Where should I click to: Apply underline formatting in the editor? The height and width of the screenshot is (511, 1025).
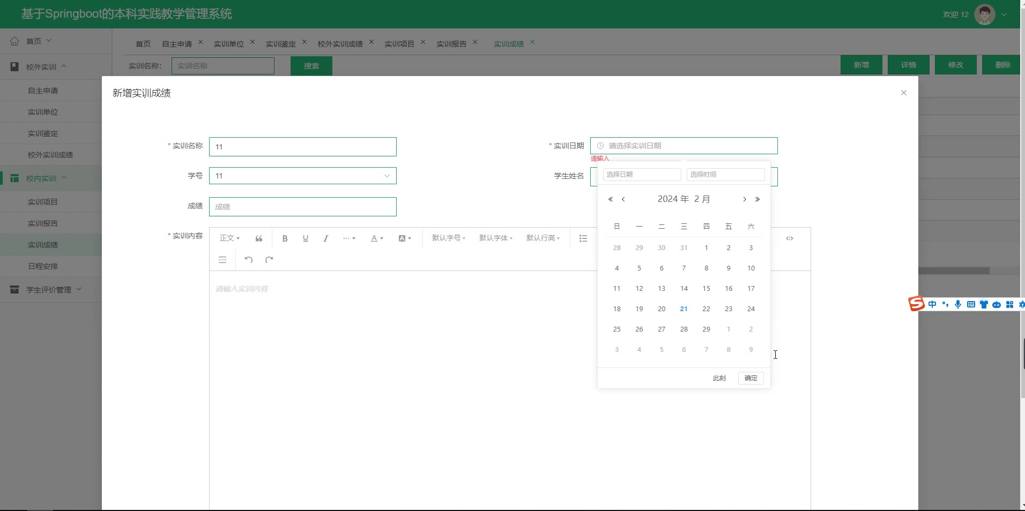(305, 238)
